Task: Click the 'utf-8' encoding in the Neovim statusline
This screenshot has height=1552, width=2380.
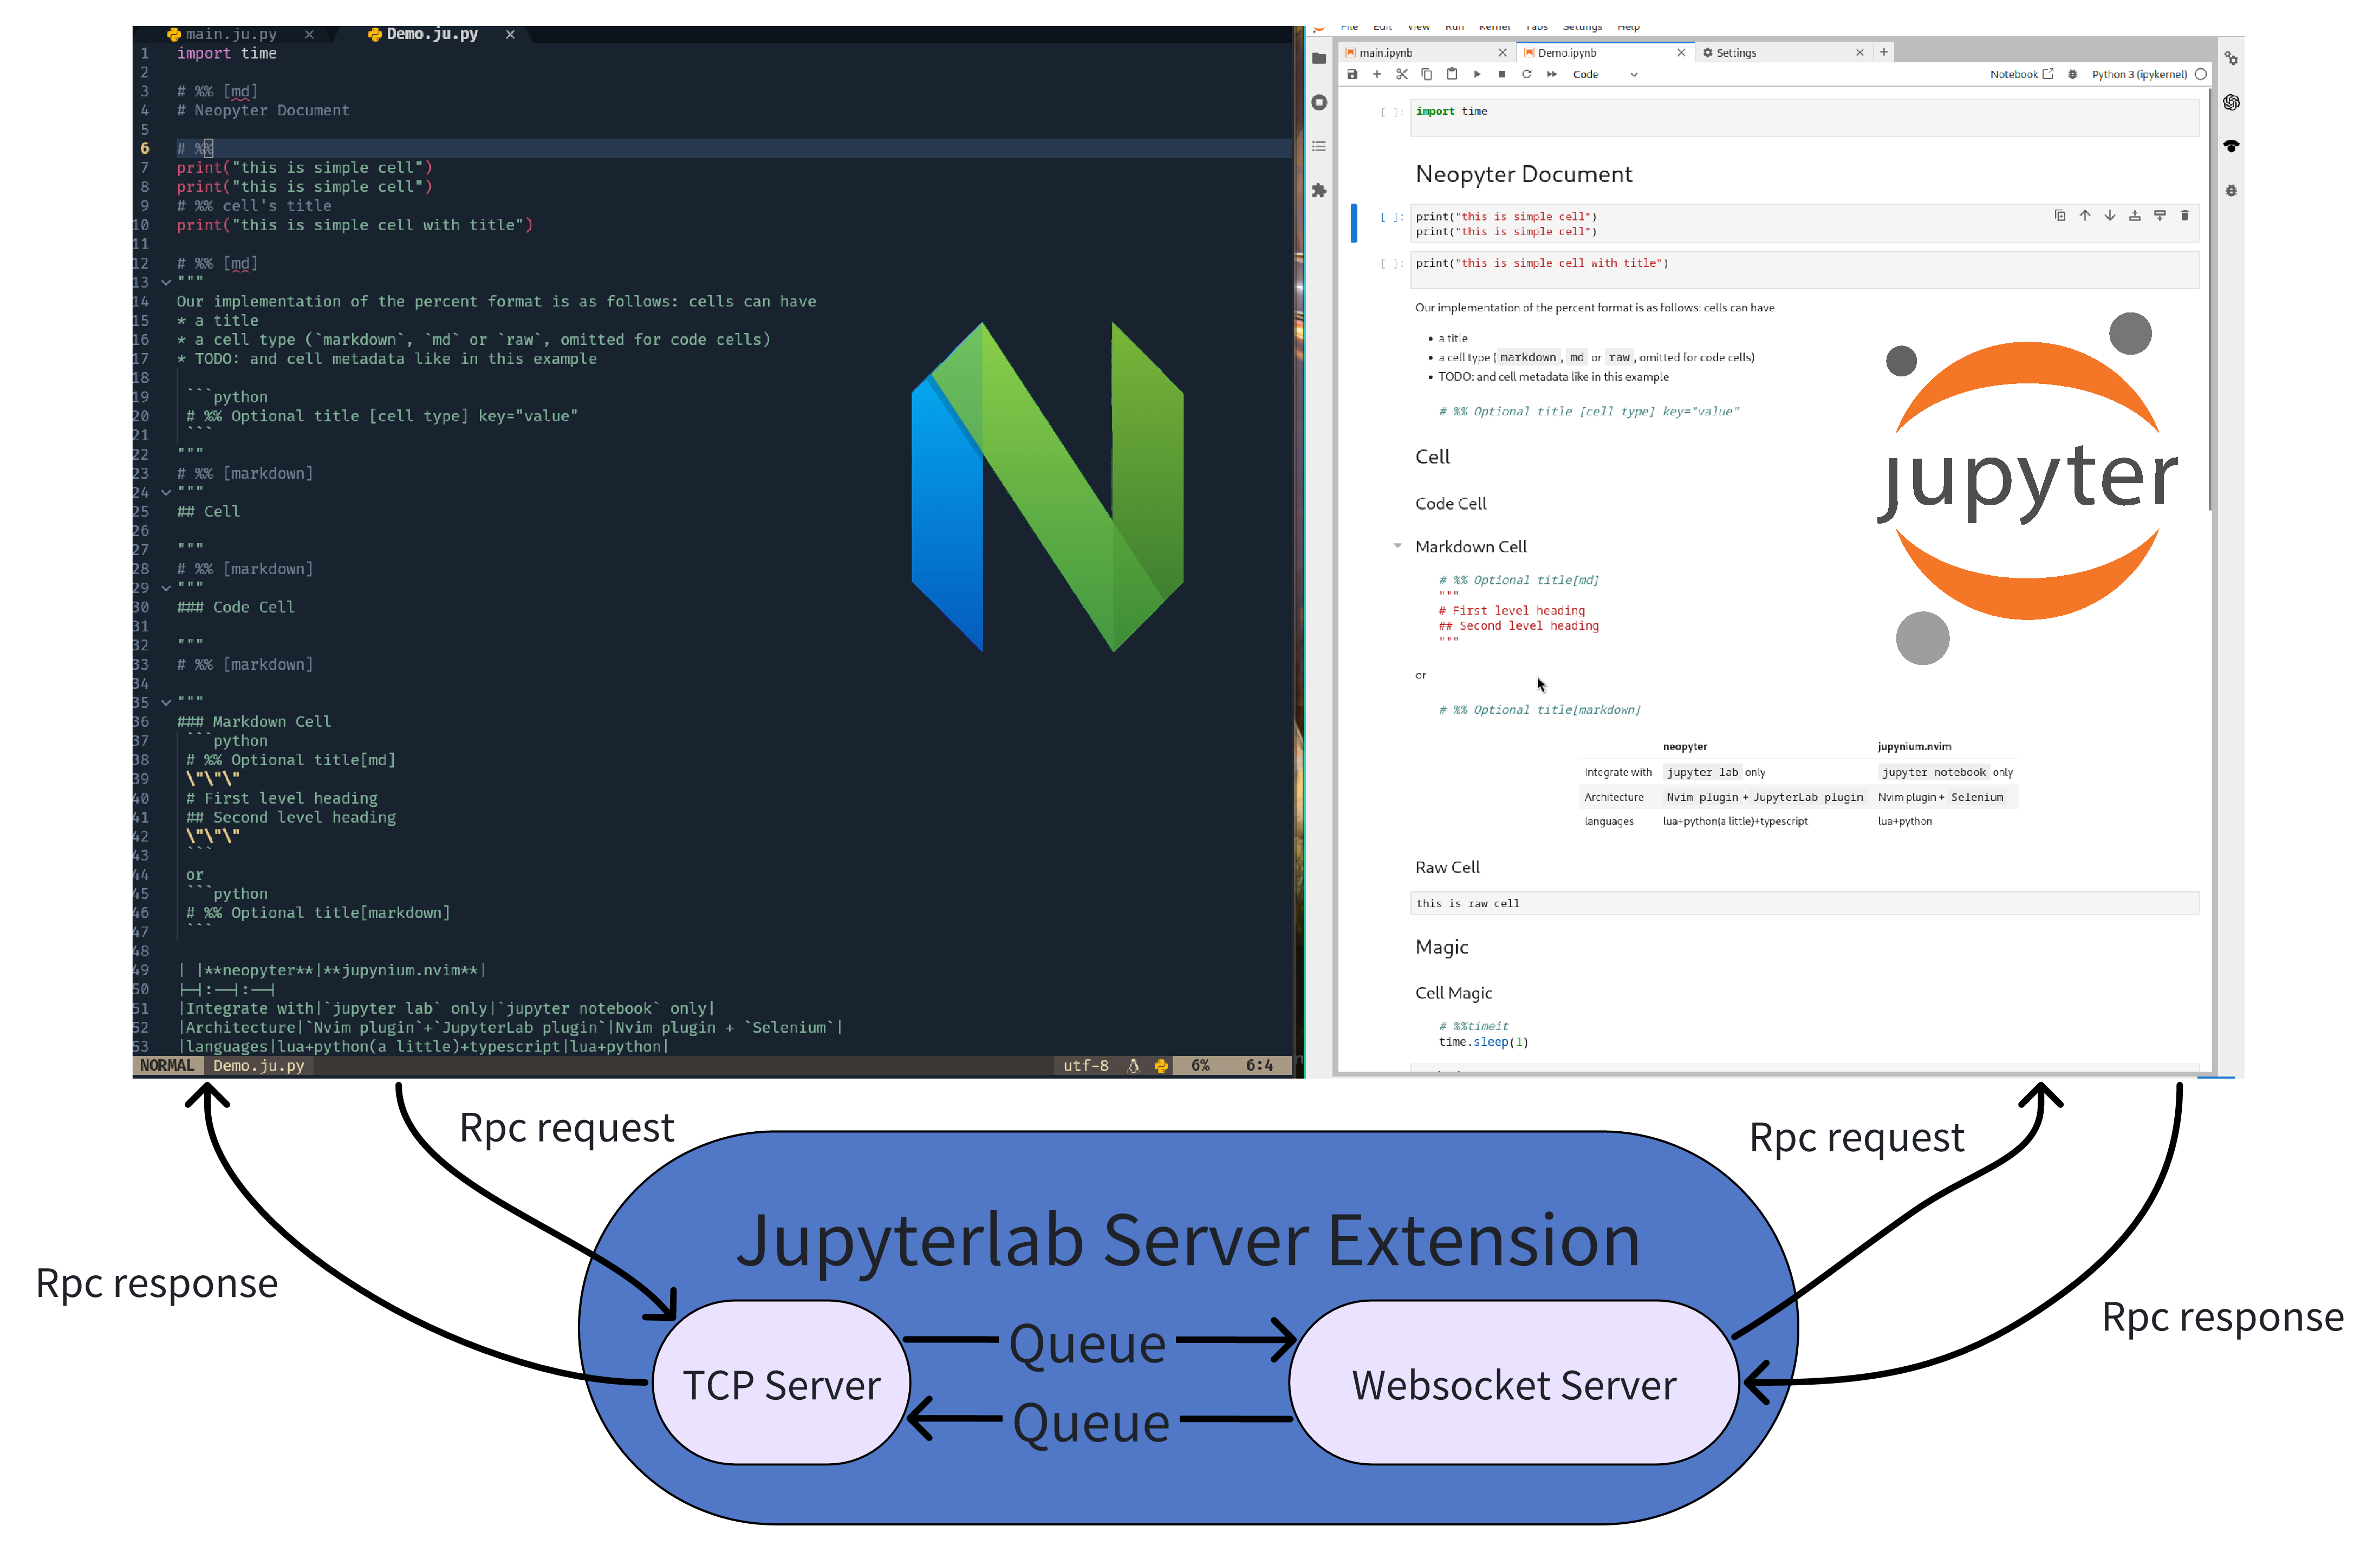Action: point(1086,1066)
